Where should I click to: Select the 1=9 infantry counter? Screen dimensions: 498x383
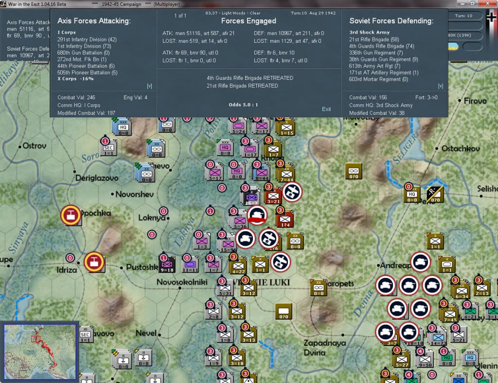213,358
